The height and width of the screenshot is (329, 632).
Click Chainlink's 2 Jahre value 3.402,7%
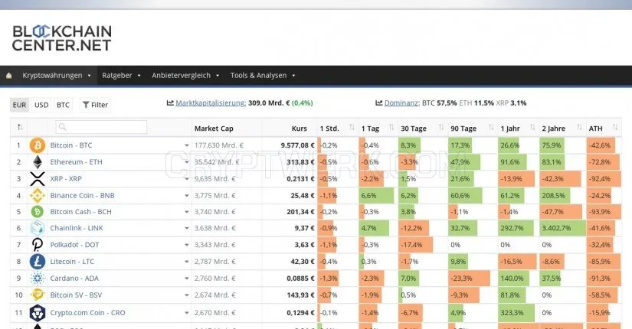[556, 228]
